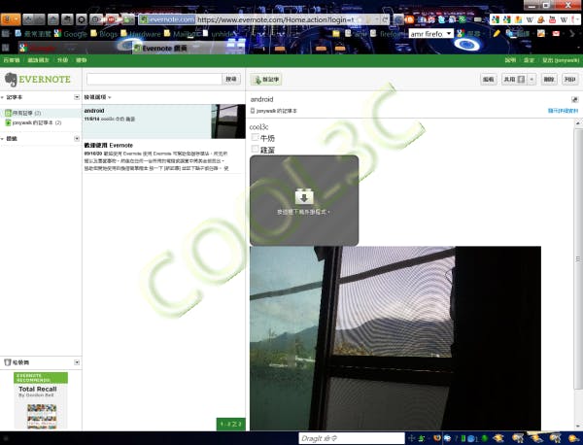583x445 pixels.
Task: Click the pencil icon in the bookmarks bar
Action: pyautogui.click(x=497, y=33)
